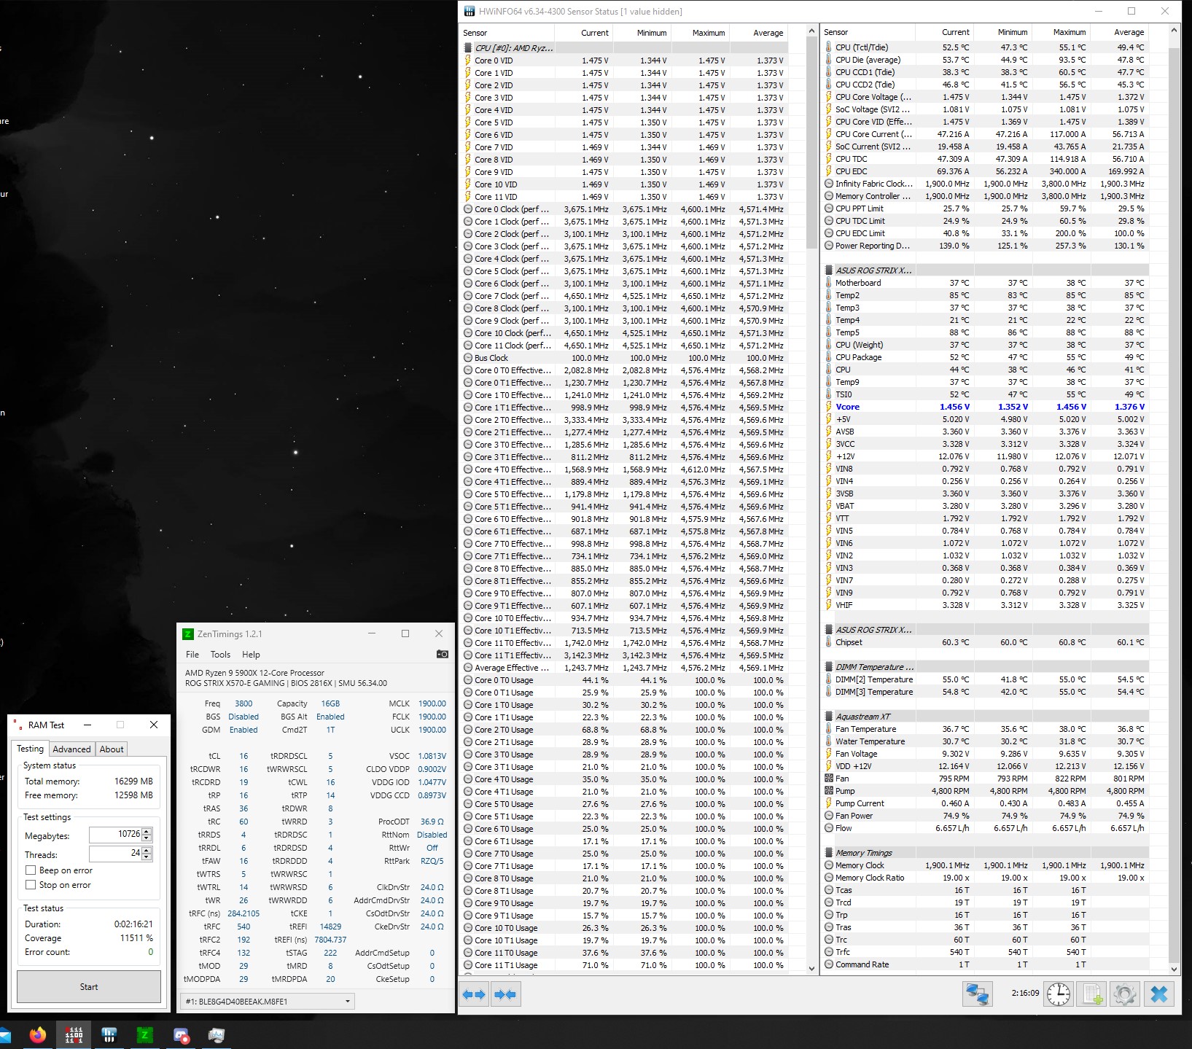Viewport: 1192px width, 1049px height.
Task: Click the Average column header in right panel
Action: pos(1119,33)
